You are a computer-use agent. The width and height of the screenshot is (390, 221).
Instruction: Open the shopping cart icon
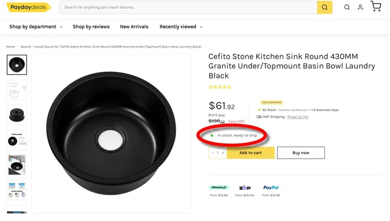coord(375,6)
